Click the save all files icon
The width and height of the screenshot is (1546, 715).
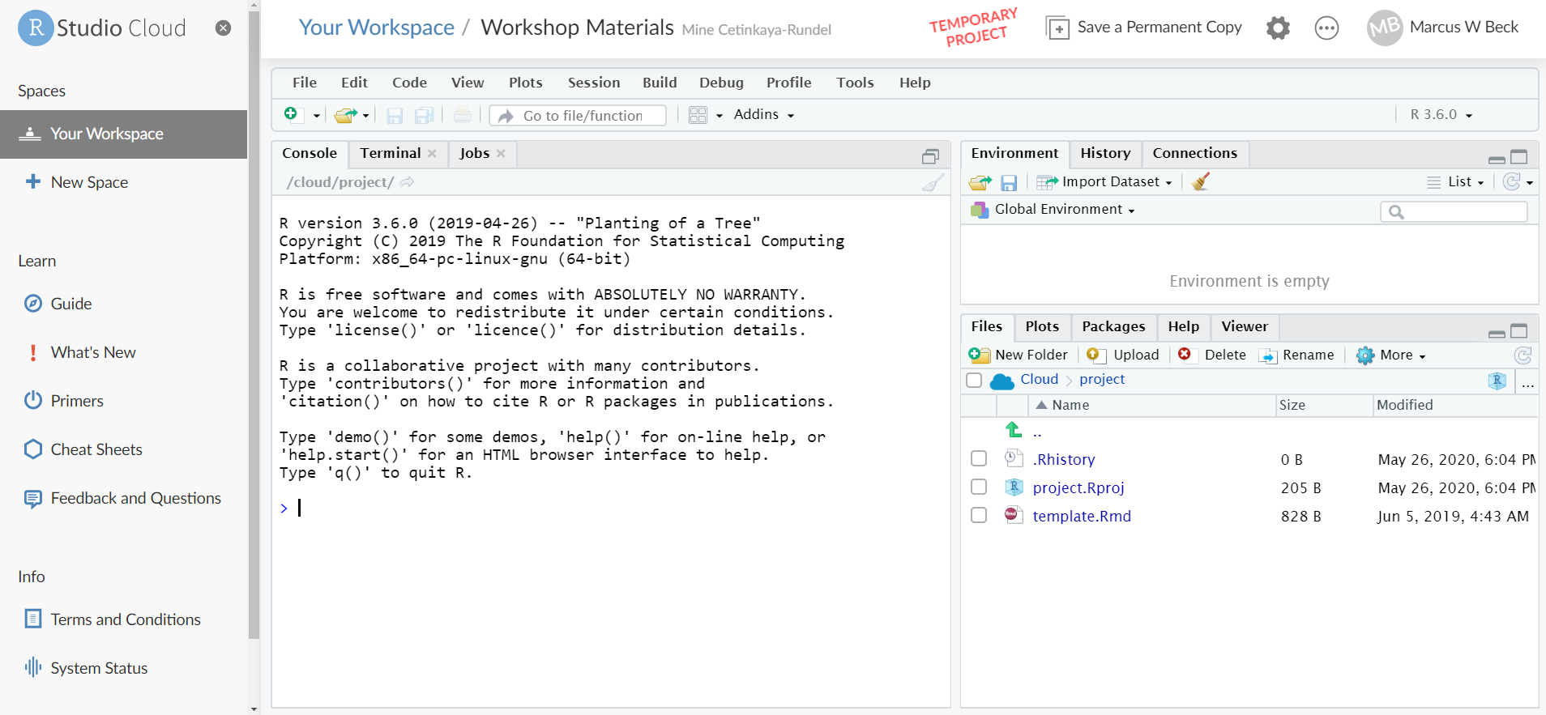point(424,115)
